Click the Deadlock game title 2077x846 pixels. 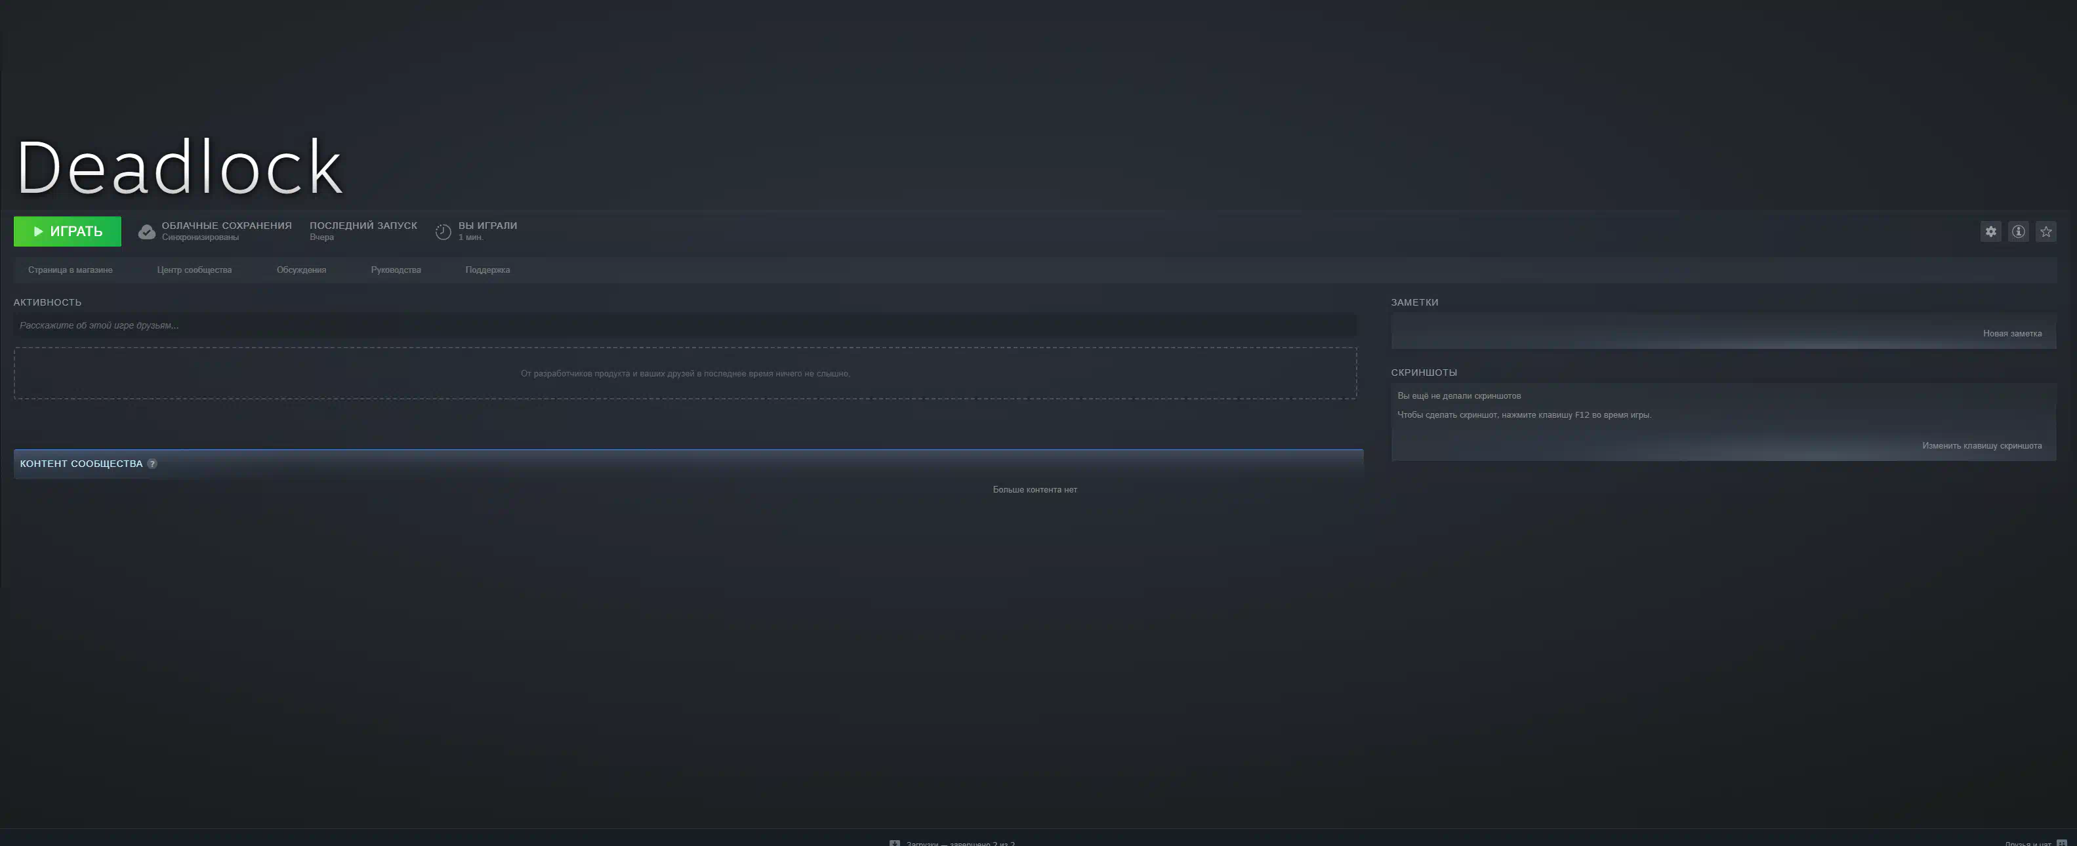point(180,167)
